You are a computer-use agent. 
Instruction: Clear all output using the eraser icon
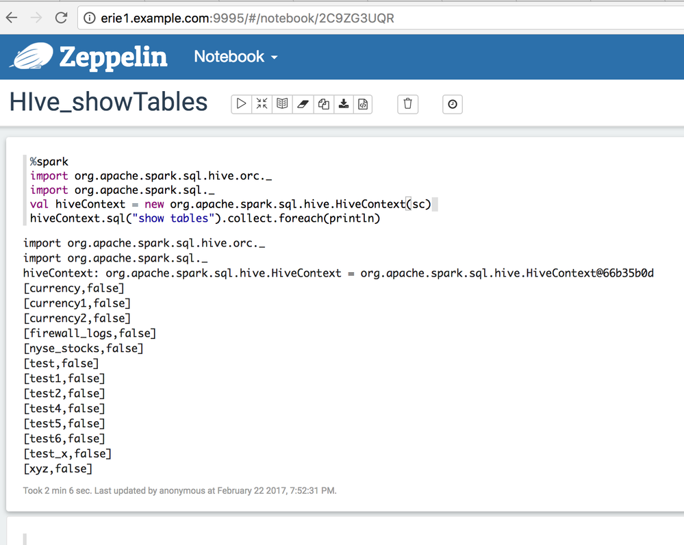coord(303,103)
